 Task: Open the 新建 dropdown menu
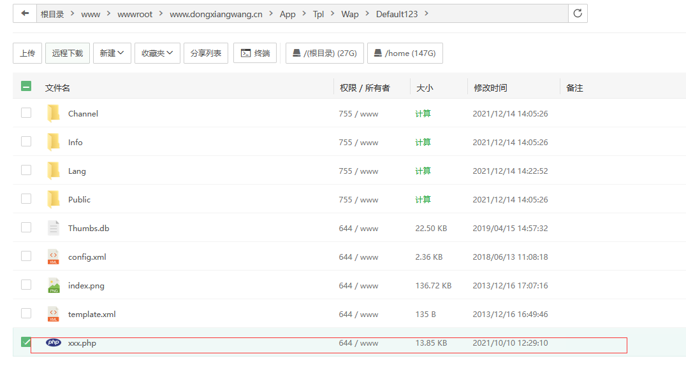point(112,53)
